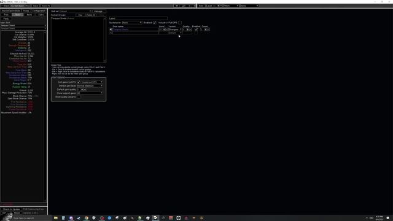The image size is (393, 221).
Task: Open the Combined DPS sort dropdown
Action: pos(91,82)
